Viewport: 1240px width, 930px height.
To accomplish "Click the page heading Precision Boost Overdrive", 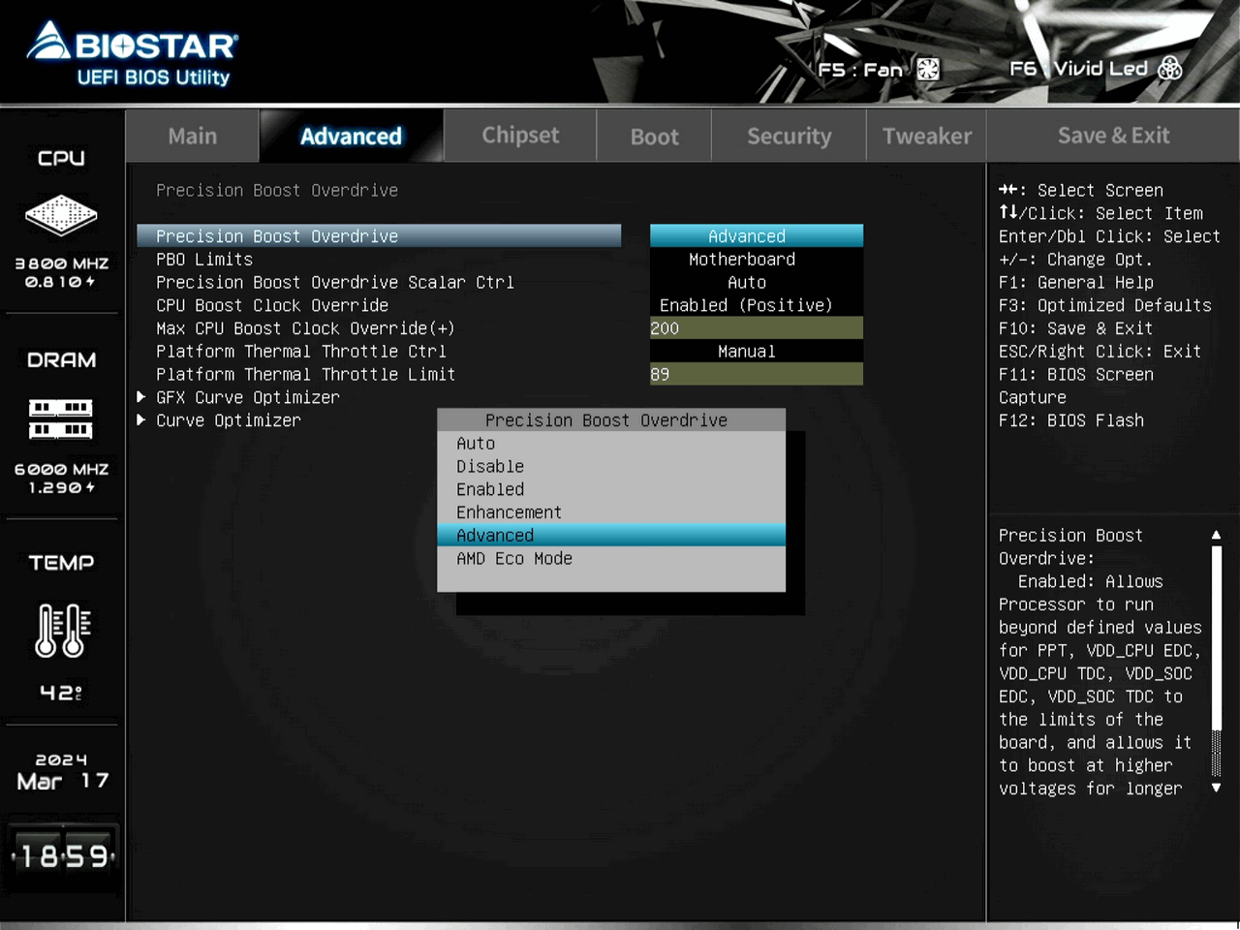I will point(277,190).
